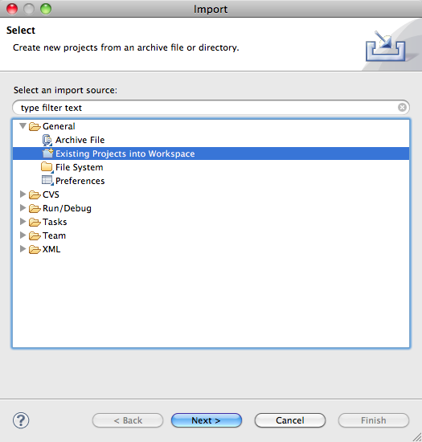The width and height of the screenshot is (422, 442).
Task: Expand the Run/Debug category
Action: click(x=23, y=208)
